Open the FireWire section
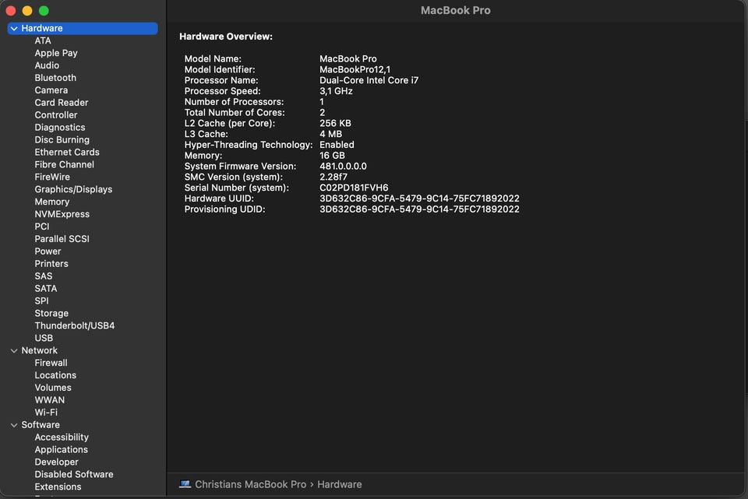 [x=52, y=177]
